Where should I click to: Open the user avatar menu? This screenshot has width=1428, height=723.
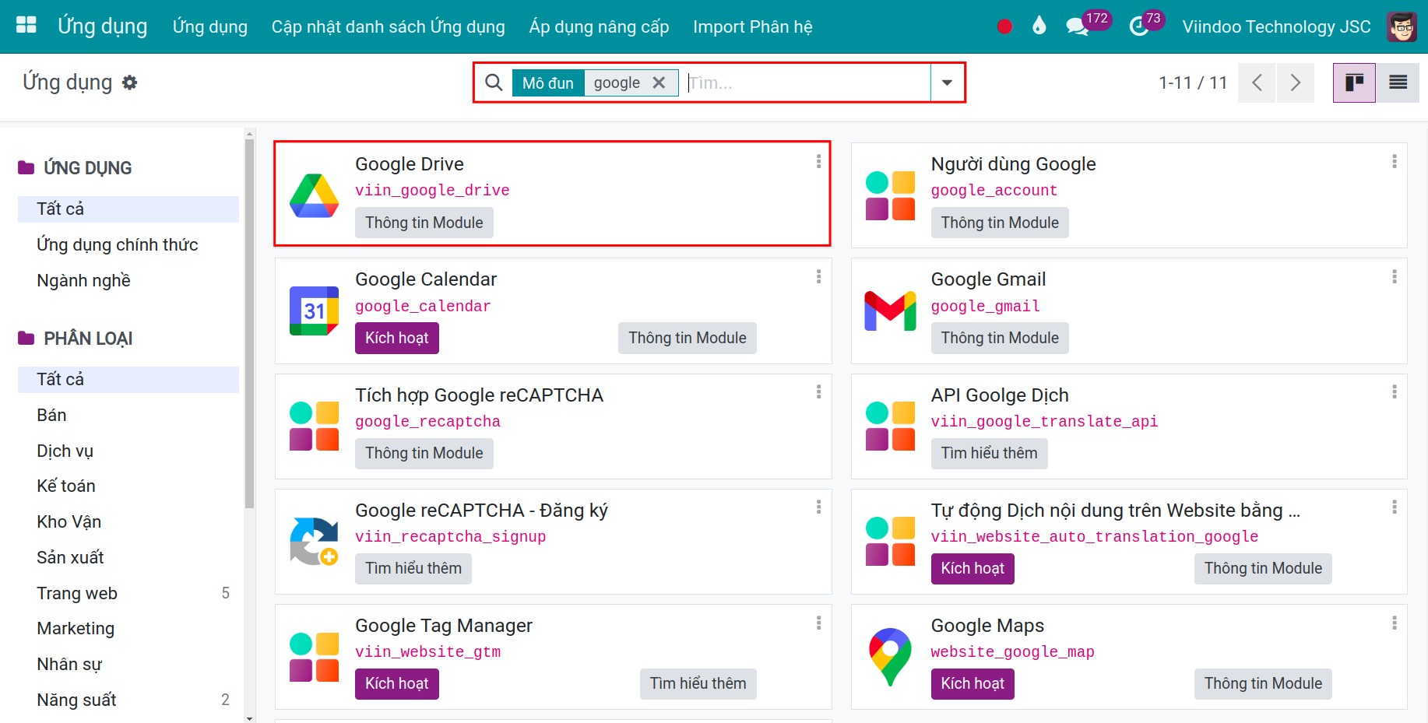click(x=1402, y=26)
